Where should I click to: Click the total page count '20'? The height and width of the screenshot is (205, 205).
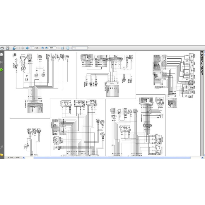point(37,48)
